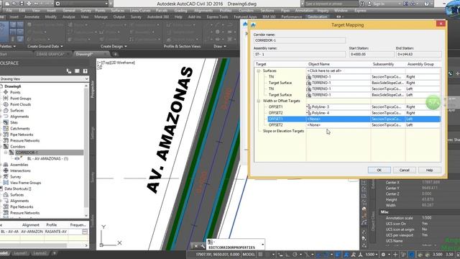The image size is (460, 259).
Task: Click '<Click here to set all>' for surfaces
Action: pos(324,71)
